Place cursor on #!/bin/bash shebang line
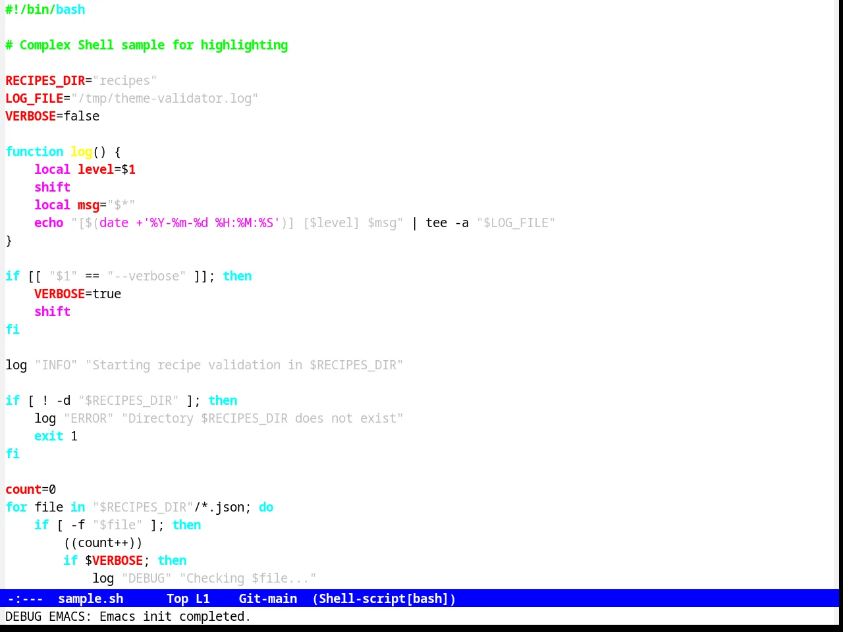This screenshot has height=632, width=843. [45, 9]
